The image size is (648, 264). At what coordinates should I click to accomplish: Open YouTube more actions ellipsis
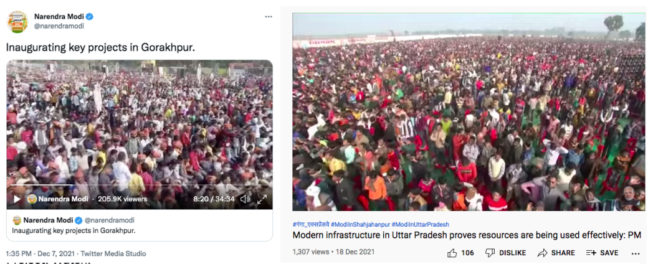click(636, 253)
